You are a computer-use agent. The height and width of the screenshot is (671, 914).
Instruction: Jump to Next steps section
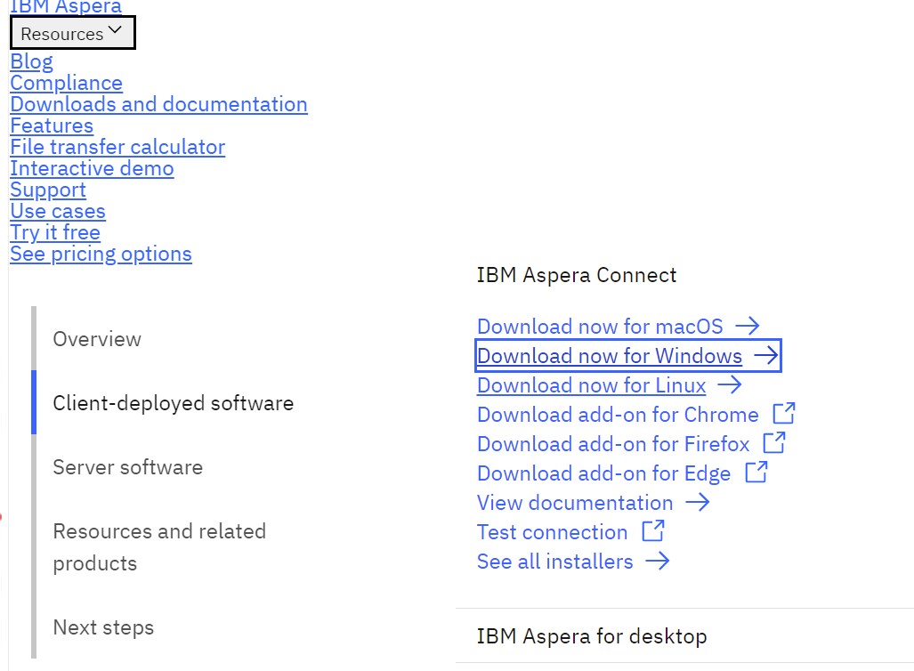coord(103,627)
